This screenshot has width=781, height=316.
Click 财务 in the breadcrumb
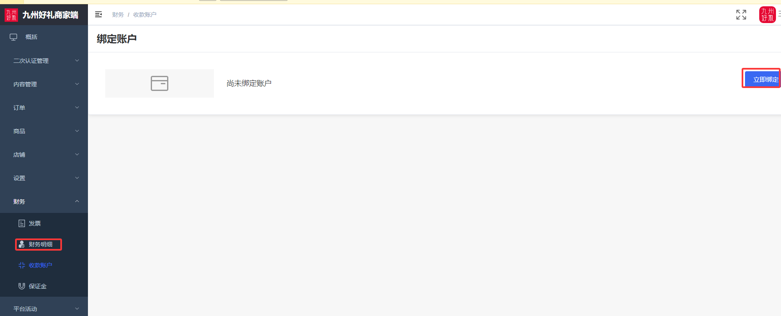[x=118, y=15]
